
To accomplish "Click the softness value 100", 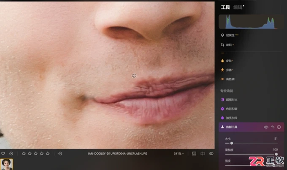I will [275, 149].
